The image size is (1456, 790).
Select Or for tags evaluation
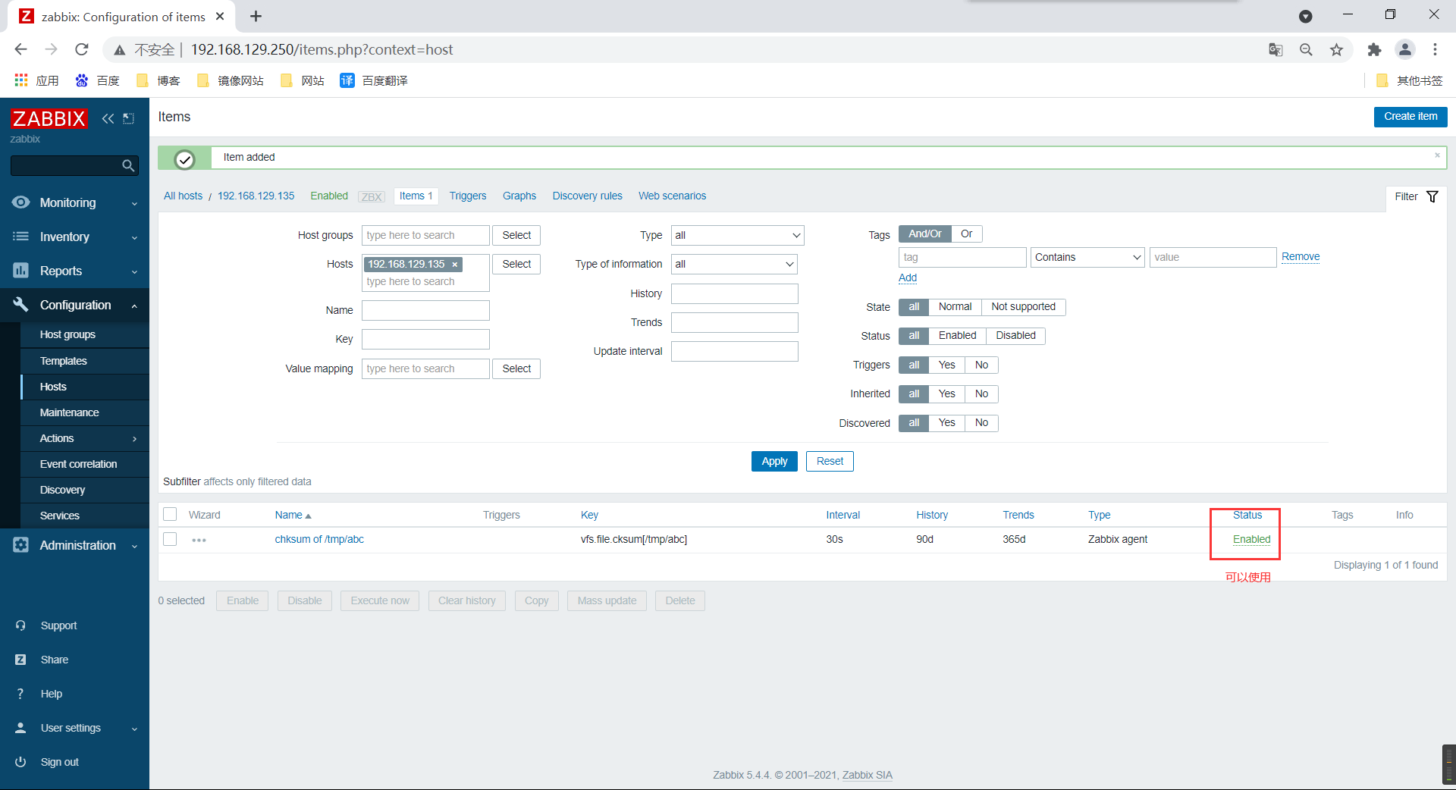coord(966,234)
